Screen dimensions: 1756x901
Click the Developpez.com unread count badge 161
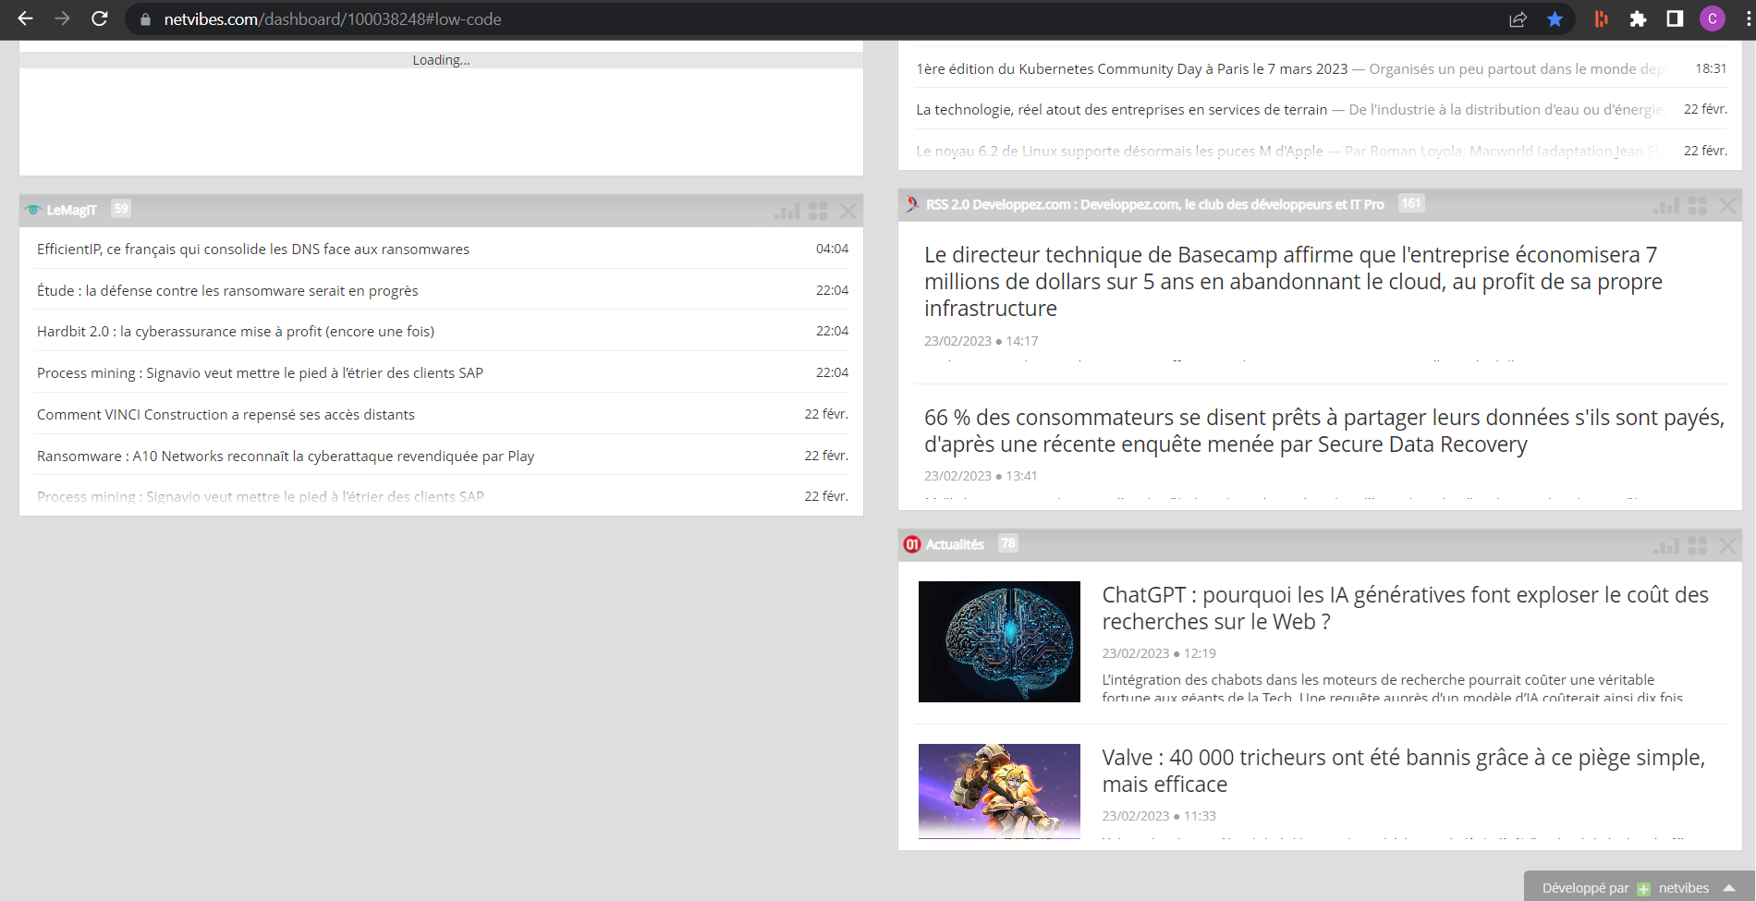(1411, 203)
